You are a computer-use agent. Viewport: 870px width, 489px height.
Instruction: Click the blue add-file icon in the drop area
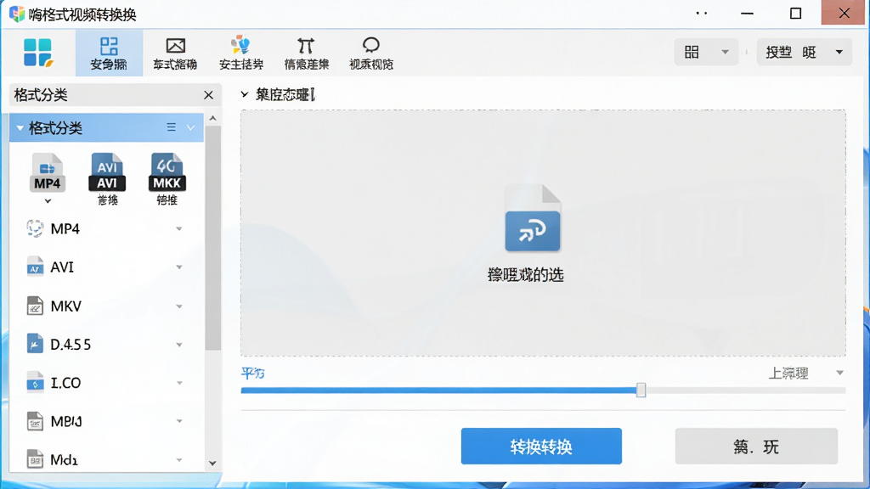point(533,218)
